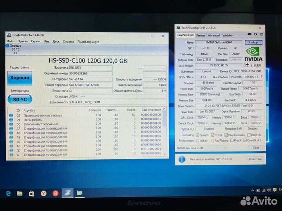Image resolution: width=282 pixels, height=211 pixels.
Task: Select the Часы работы row
Action: click(86, 119)
